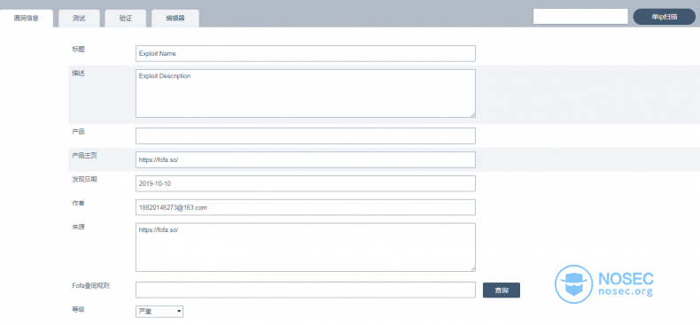Click the 标题 label
The image size is (700, 325).
[x=79, y=50]
